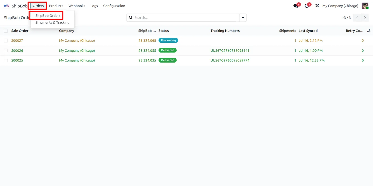Open the activities clock icon
The image size is (373, 186).
[x=307, y=6]
